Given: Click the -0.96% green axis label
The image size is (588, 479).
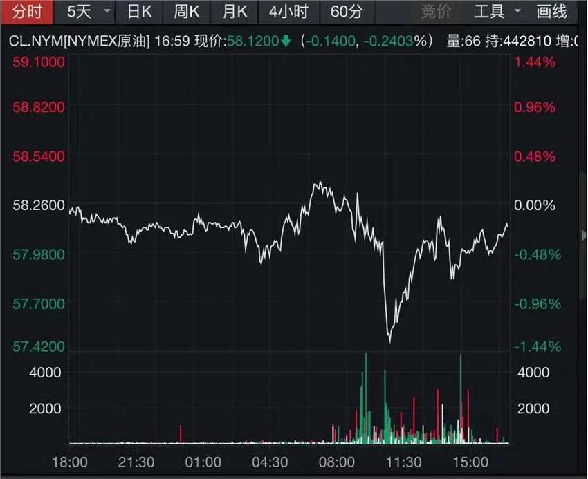Looking at the screenshot, I should 538,303.
